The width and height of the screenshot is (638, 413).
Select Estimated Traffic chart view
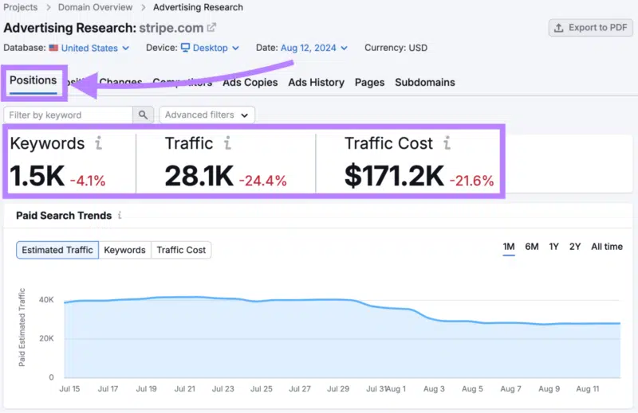pos(57,250)
